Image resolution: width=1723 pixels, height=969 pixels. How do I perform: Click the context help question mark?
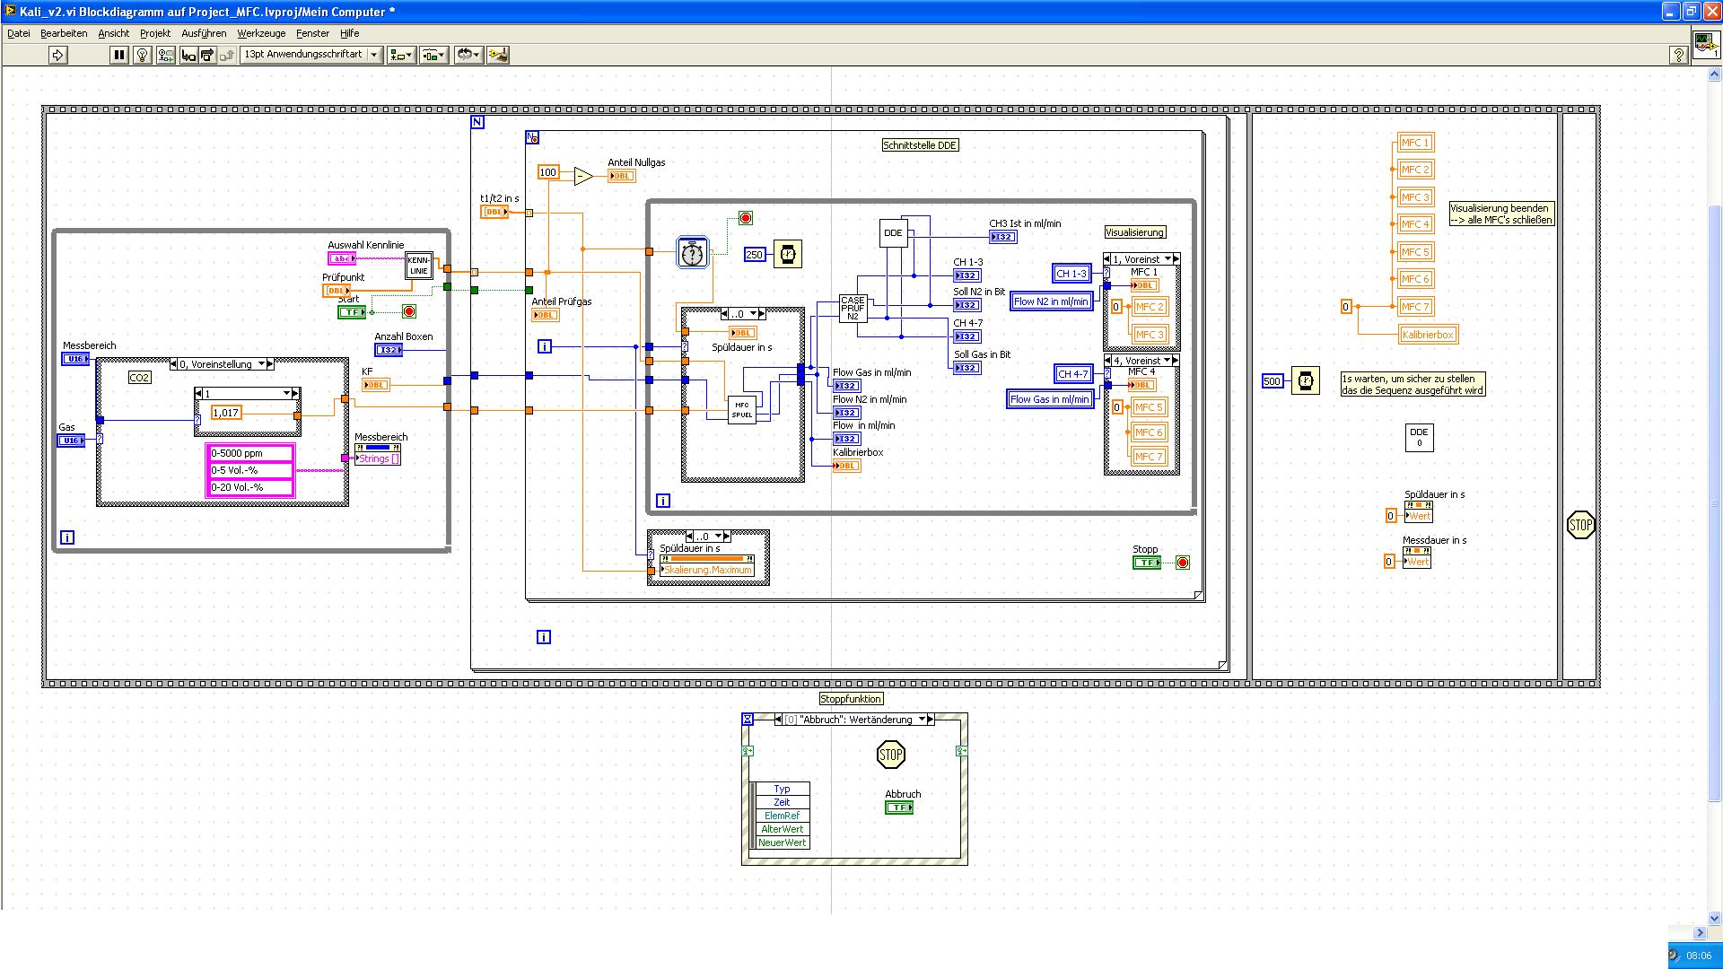(1678, 55)
